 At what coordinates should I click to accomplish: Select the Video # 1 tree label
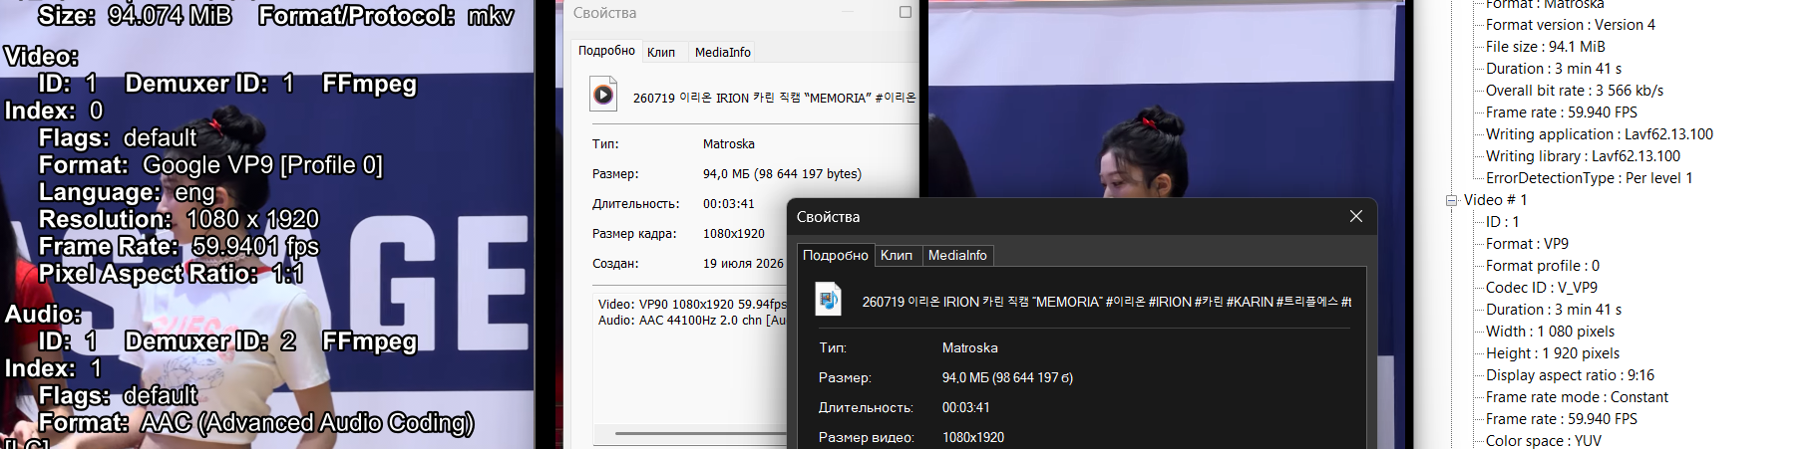point(1496,200)
